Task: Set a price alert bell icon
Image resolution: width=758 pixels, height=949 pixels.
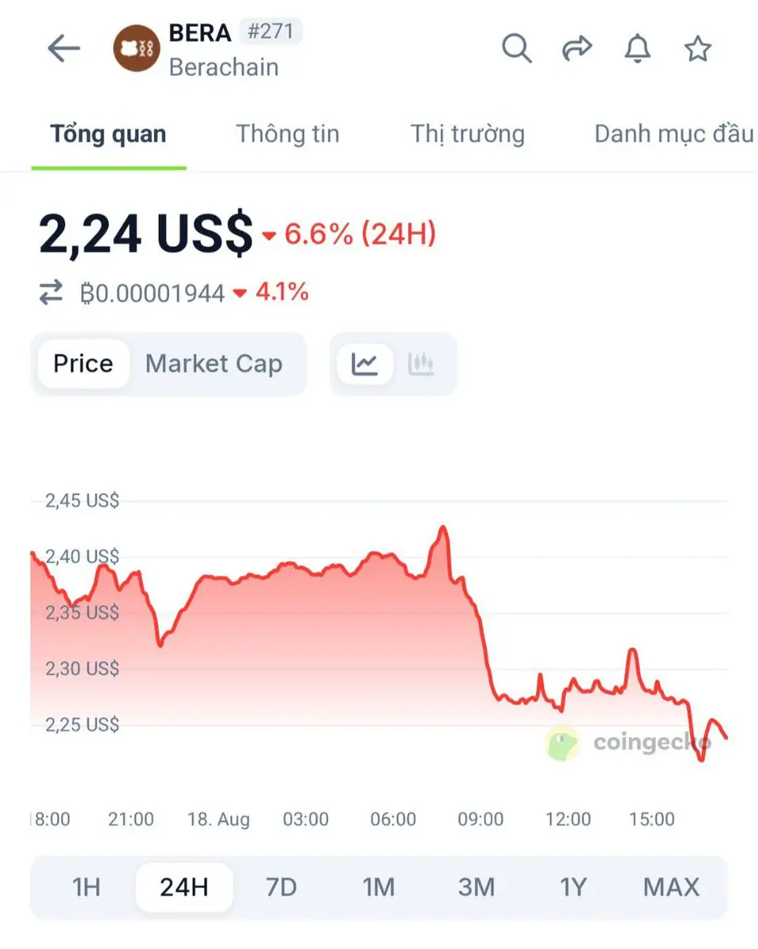Action: tap(638, 49)
